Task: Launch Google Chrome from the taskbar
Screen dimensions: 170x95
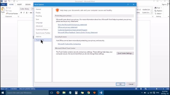Action: click(88, 93)
